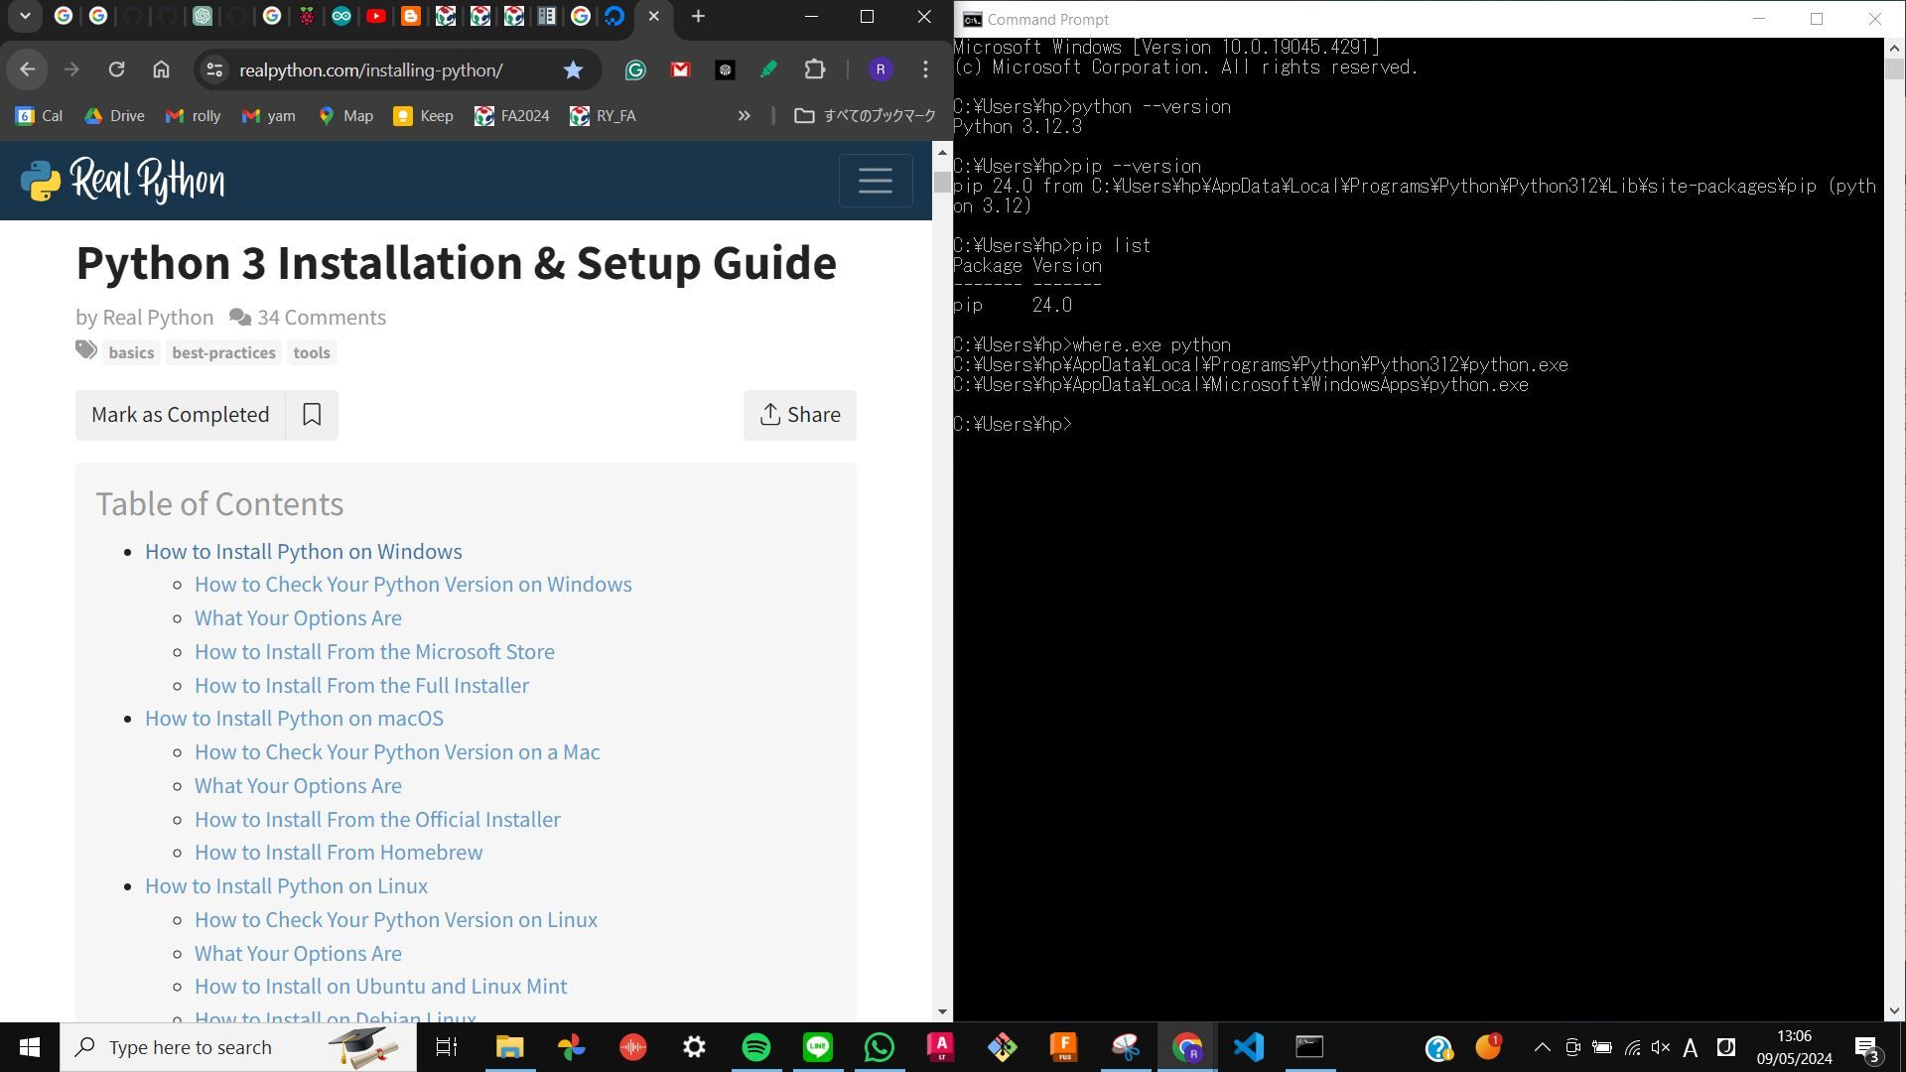Toggle the bookmark article icon
This screenshot has height=1072, width=1906.
tap(312, 415)
